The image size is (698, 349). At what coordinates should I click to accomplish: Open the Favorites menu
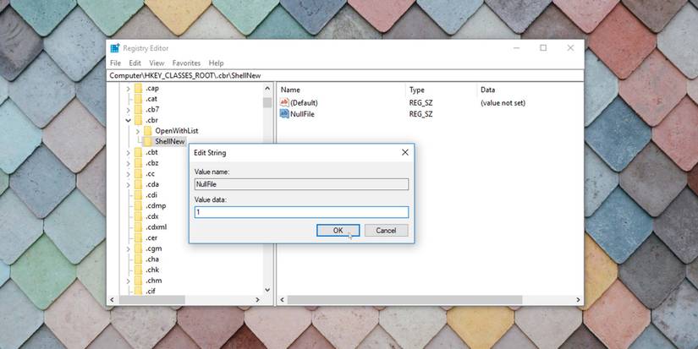click(x=186, y=63)
